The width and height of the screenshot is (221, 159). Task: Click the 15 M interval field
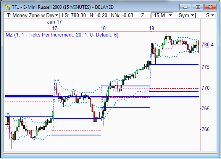pos(162,15)
